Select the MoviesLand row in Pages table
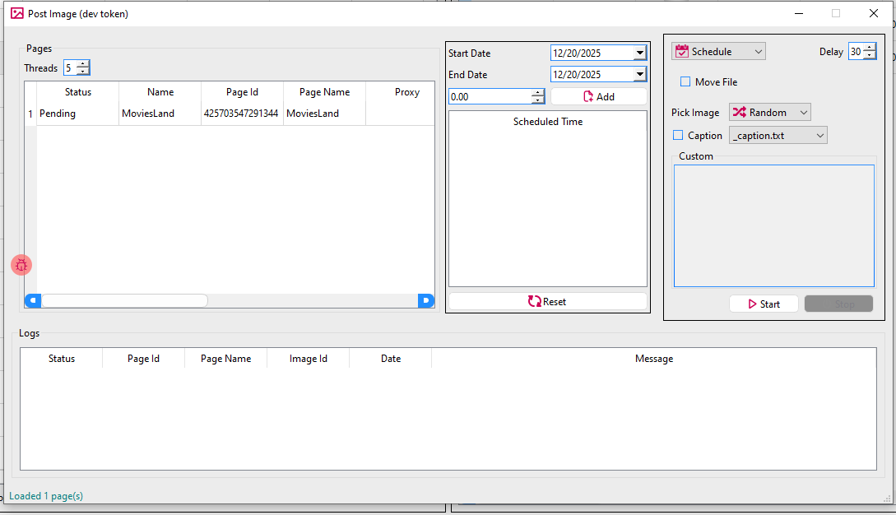Viewport: 896px width, 515px height. pos(148,114)
